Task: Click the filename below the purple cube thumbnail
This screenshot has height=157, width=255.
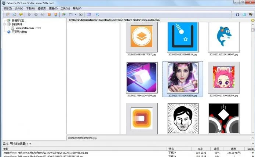Action: pos(142,96)
